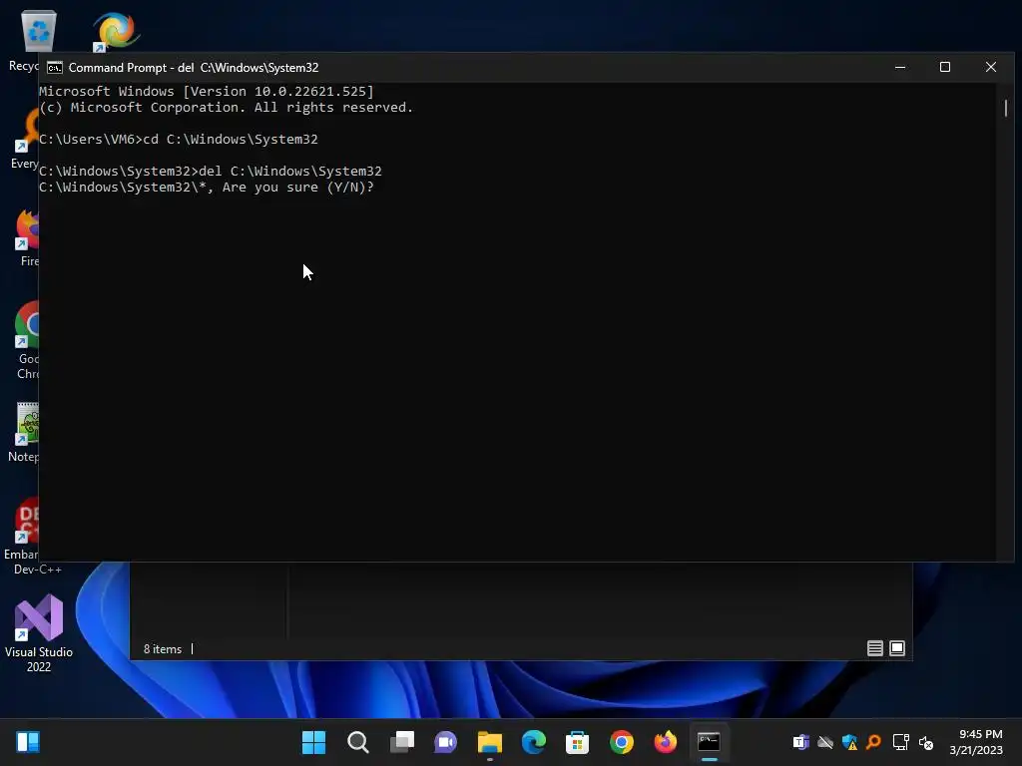Open the muted volume tray icon
Image resolution: width=1022 pixels, height=766 pixels.
pyautogui.click(x=925, y=742)
